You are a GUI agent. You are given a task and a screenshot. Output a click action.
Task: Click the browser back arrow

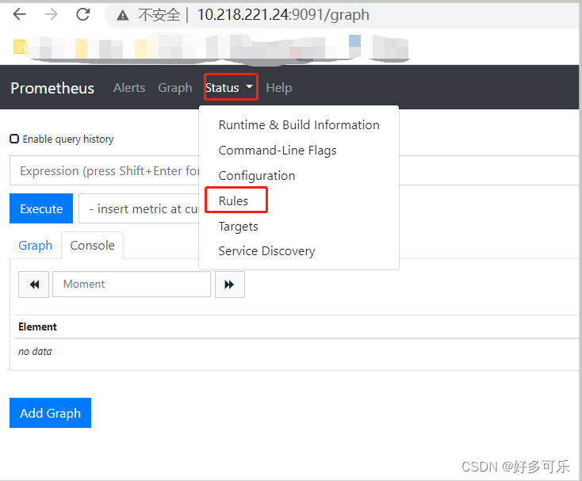click(19, 14)
